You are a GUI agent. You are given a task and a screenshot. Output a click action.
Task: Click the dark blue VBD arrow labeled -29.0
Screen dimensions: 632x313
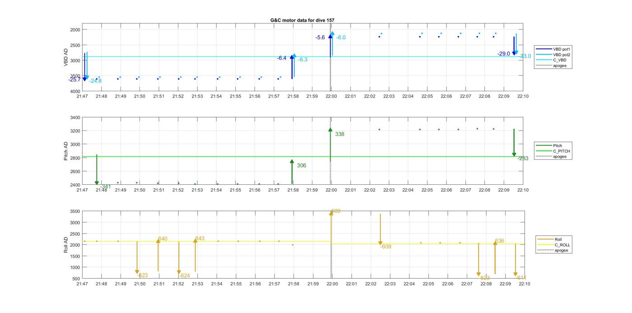click(514, 46)
